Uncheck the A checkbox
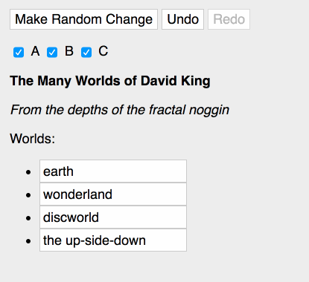 pyautogui.click(x=19, y=52)
